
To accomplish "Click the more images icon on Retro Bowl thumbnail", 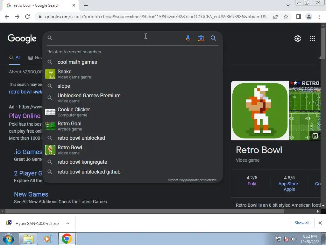I will [x=315, y=136].
